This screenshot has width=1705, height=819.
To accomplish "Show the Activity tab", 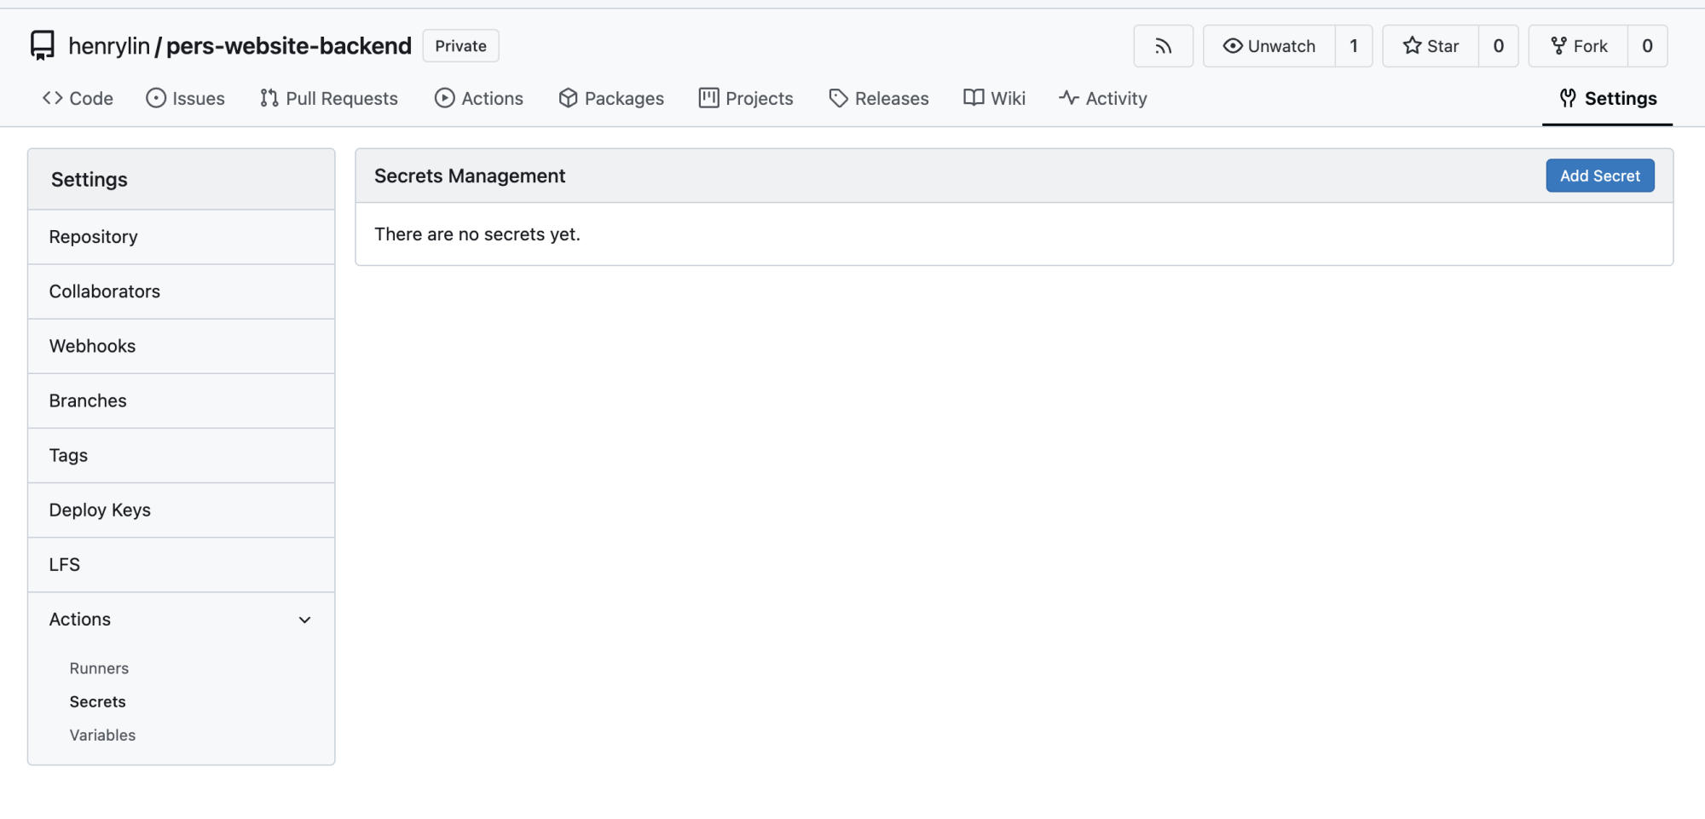I will [1103, 98].
